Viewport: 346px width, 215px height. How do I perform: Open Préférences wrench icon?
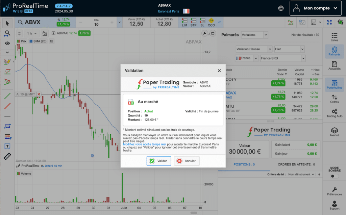[x=334, y=191]
